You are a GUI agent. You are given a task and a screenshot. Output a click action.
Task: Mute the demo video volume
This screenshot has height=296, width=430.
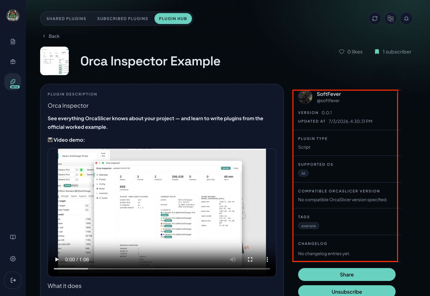tap(233, 259)
